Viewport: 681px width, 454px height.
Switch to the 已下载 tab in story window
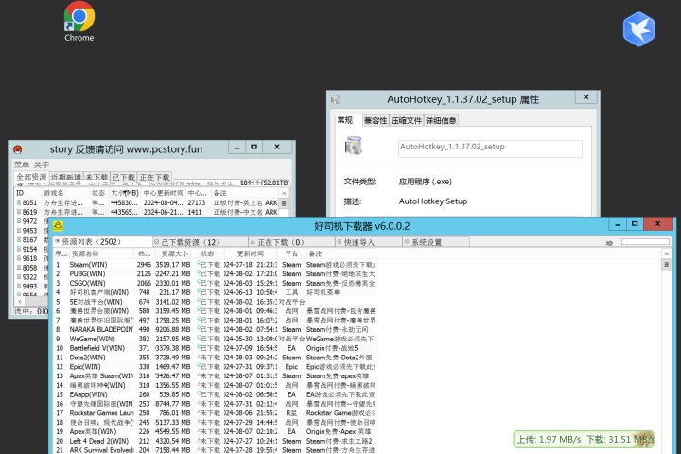(124, 177)
